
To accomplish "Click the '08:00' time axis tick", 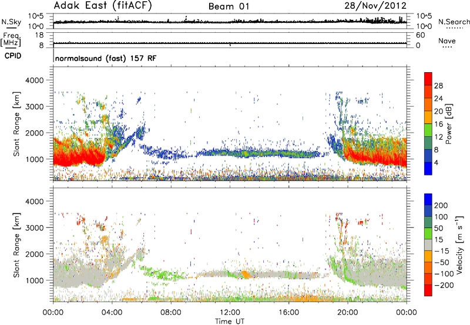I will 171,313.
